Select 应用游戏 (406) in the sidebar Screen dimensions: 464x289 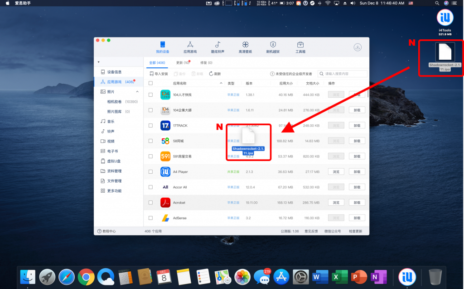click(x=118, y=82)
